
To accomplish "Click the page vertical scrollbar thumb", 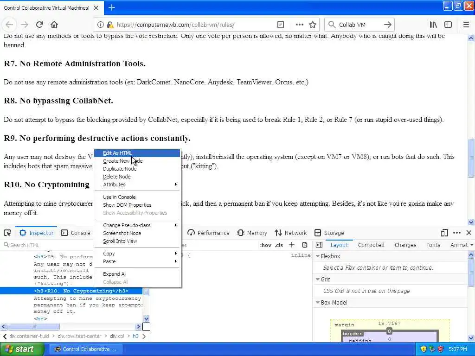I will pyautogui.click(x=471, y=158).
